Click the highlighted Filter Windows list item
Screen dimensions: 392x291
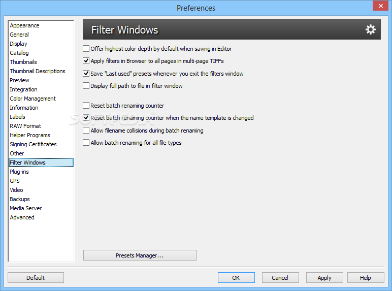click(41, 163)
